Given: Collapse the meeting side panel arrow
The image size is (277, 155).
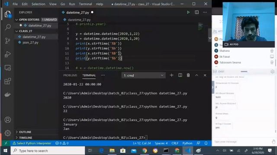Looking at the screenshot, I should [213, 87].
